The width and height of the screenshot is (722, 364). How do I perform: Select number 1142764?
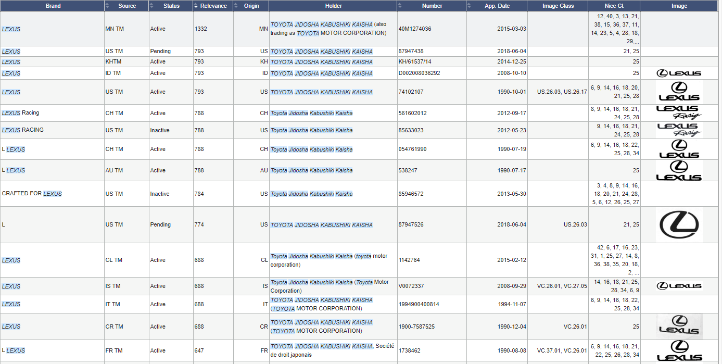click(x=409, y=260)
